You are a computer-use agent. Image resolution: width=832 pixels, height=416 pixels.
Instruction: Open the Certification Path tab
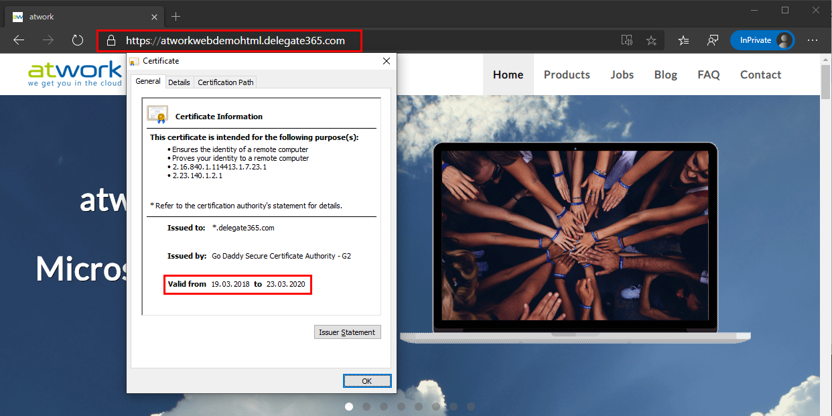226,82
